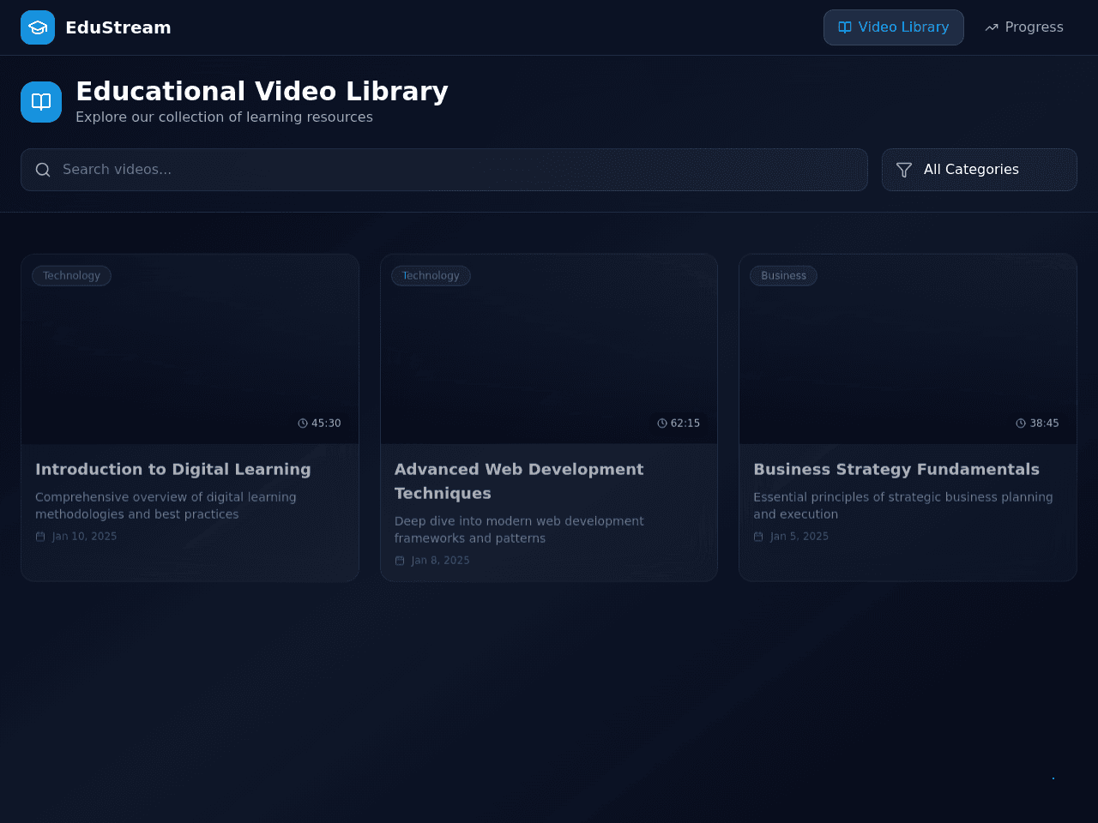Click clock icon next to 62:15
The width and height of the screenshot is (1098, 823).
pyautogui.click(x=662, y=424)
